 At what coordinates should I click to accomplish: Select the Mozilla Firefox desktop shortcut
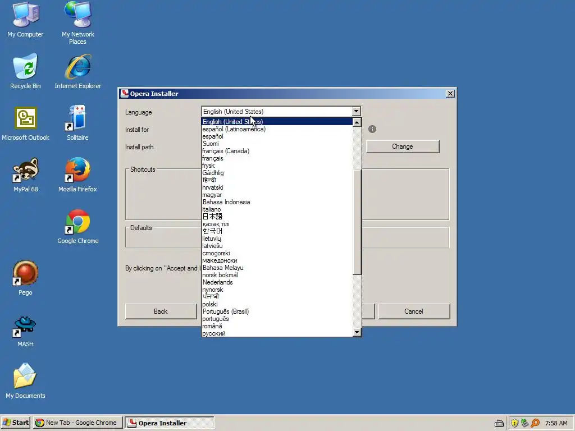point(77,175)
